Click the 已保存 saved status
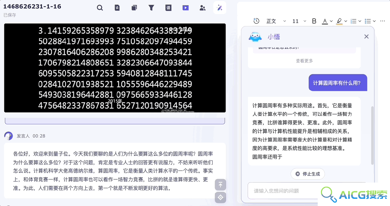This screenshot has height=206, width=390. click(x=10, y=15)
